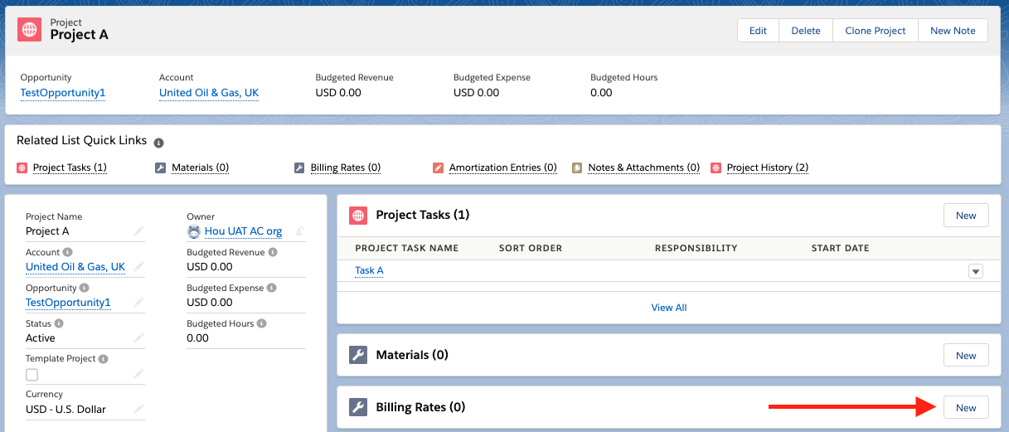This screenshot has width=1009, height=432.
Task: Edit the Opportunity field pencil icon
Action: (x=138, y=302)
